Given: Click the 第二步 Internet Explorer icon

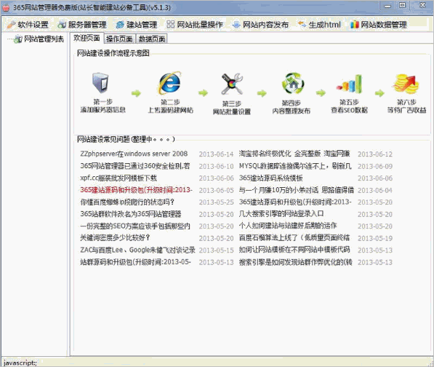Looking at the screenshot, I should (x=169, y=82).
